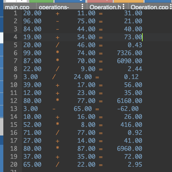Click the value 99.00 on line 6
This screenshot has width=172, height=172.
pos(32,53)
